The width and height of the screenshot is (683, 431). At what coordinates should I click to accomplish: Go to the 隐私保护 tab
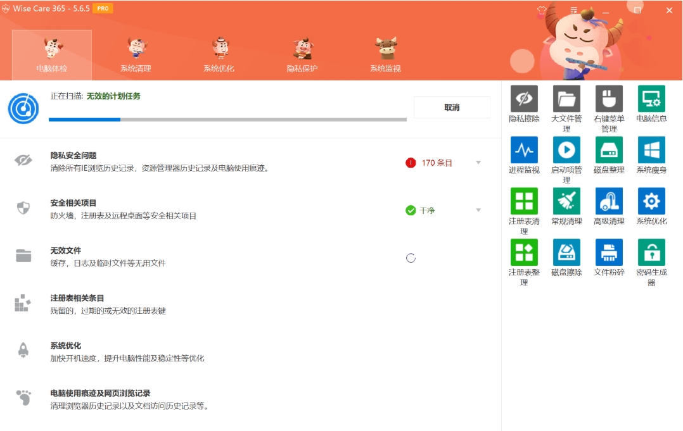click(x=302, y=55)
